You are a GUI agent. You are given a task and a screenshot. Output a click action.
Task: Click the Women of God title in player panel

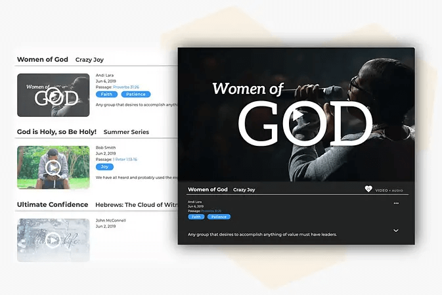point(208,189)
